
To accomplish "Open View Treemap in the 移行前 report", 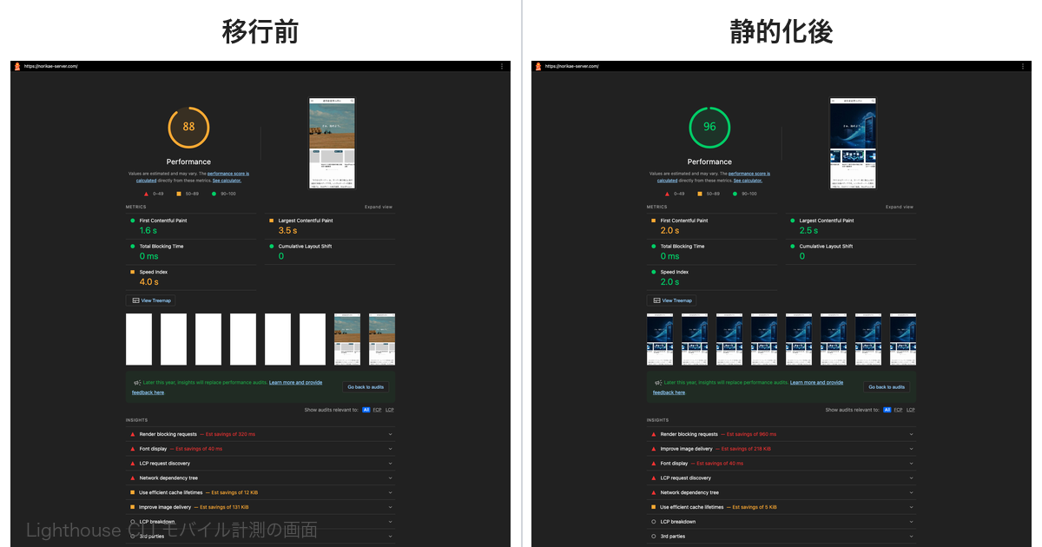I will pos(151,300).
